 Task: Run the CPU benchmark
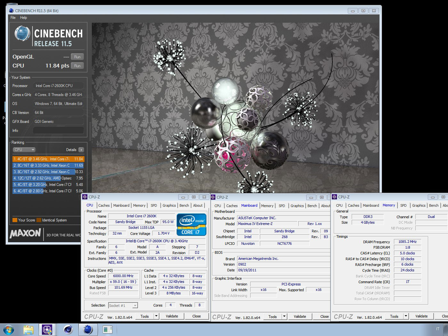tap(77, 66)
